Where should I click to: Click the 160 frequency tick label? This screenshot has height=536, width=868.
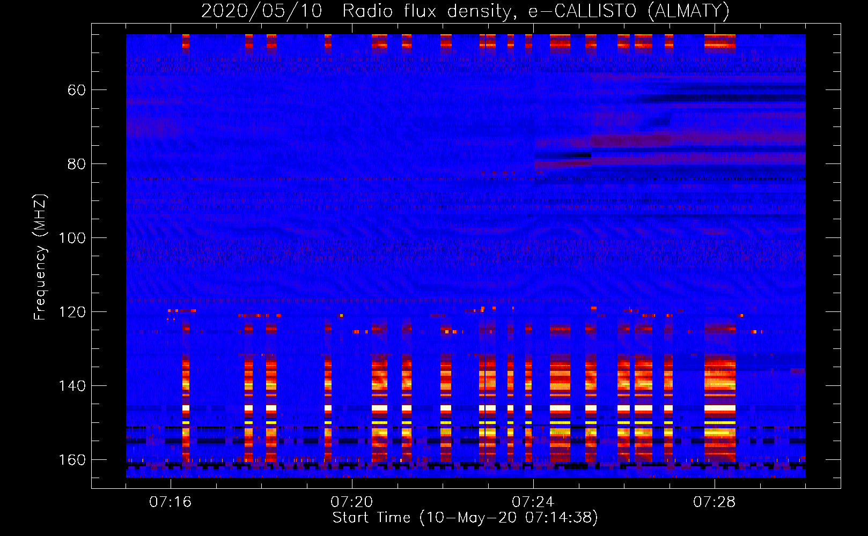click(x=72, y=460)
